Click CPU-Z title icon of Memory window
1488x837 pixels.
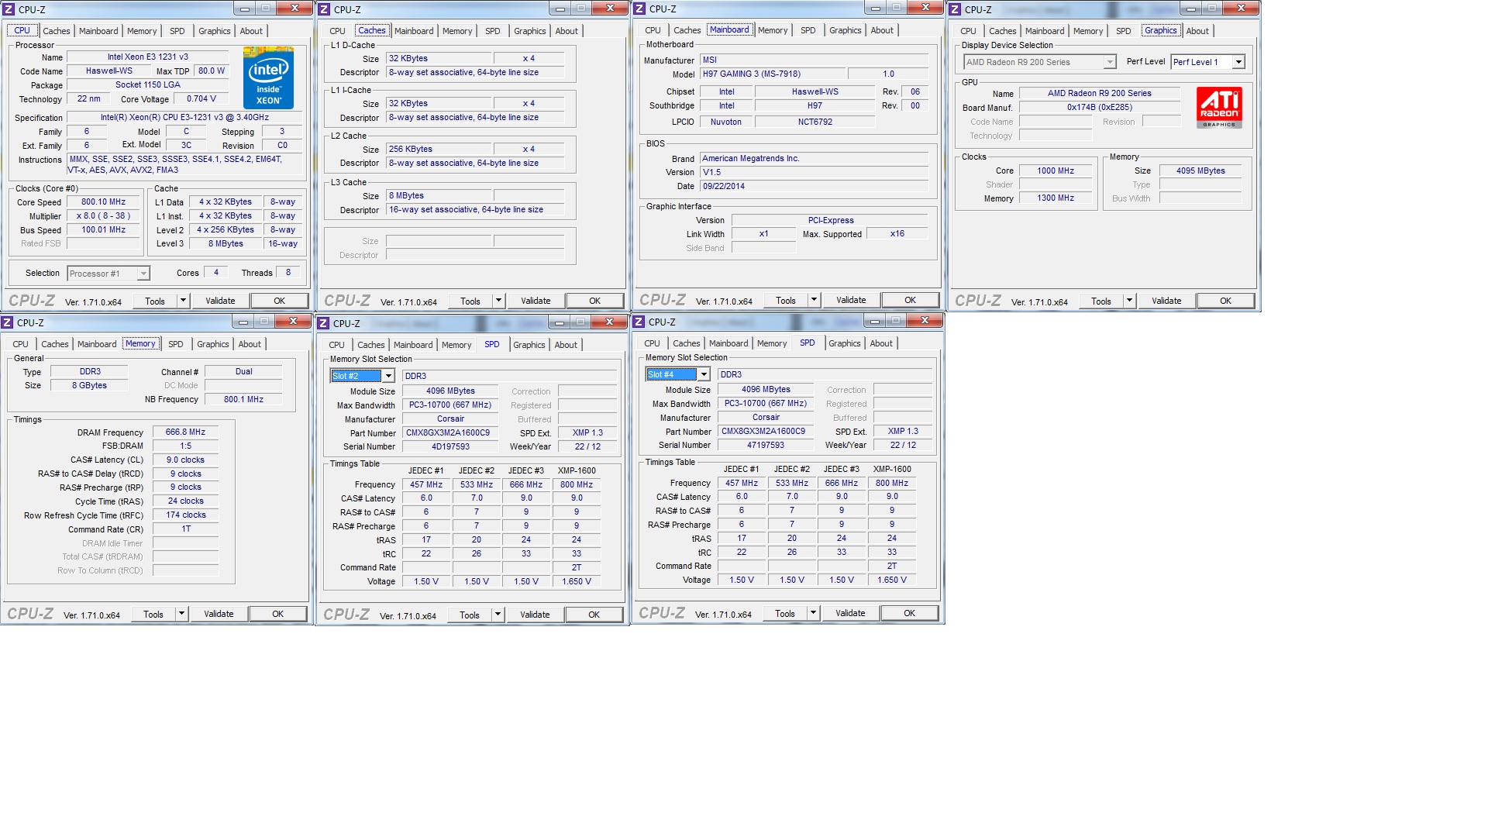click(8, 322)
